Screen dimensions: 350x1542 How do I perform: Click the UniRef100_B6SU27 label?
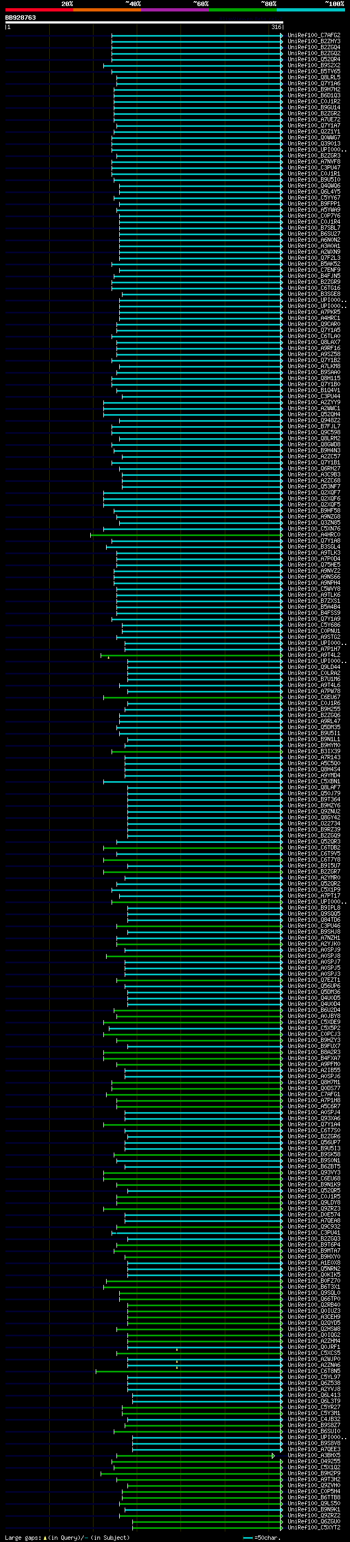point(314,234)
